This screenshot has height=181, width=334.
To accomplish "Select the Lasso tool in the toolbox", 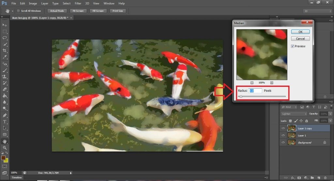I will point(5,38).
